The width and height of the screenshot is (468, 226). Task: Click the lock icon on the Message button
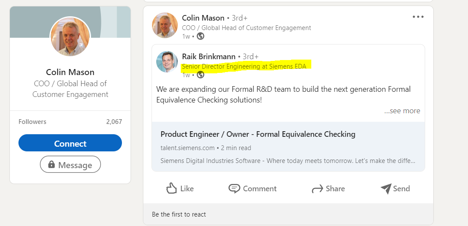[x=52, y=165]
